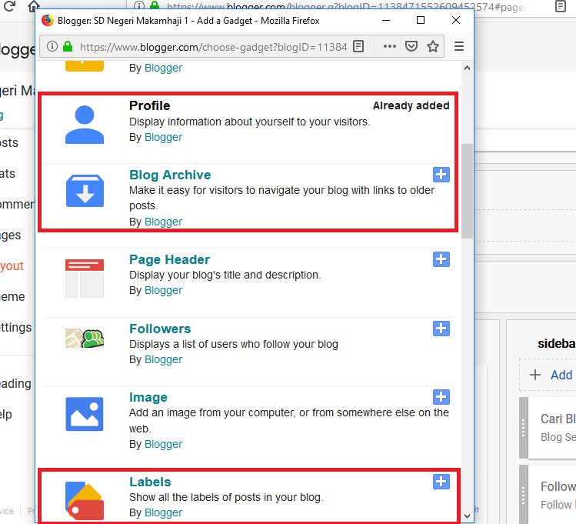This screenshot has height=524, width=576.
Task: Select Theme in background Blogger sidebar
Action: click(12, 296)
